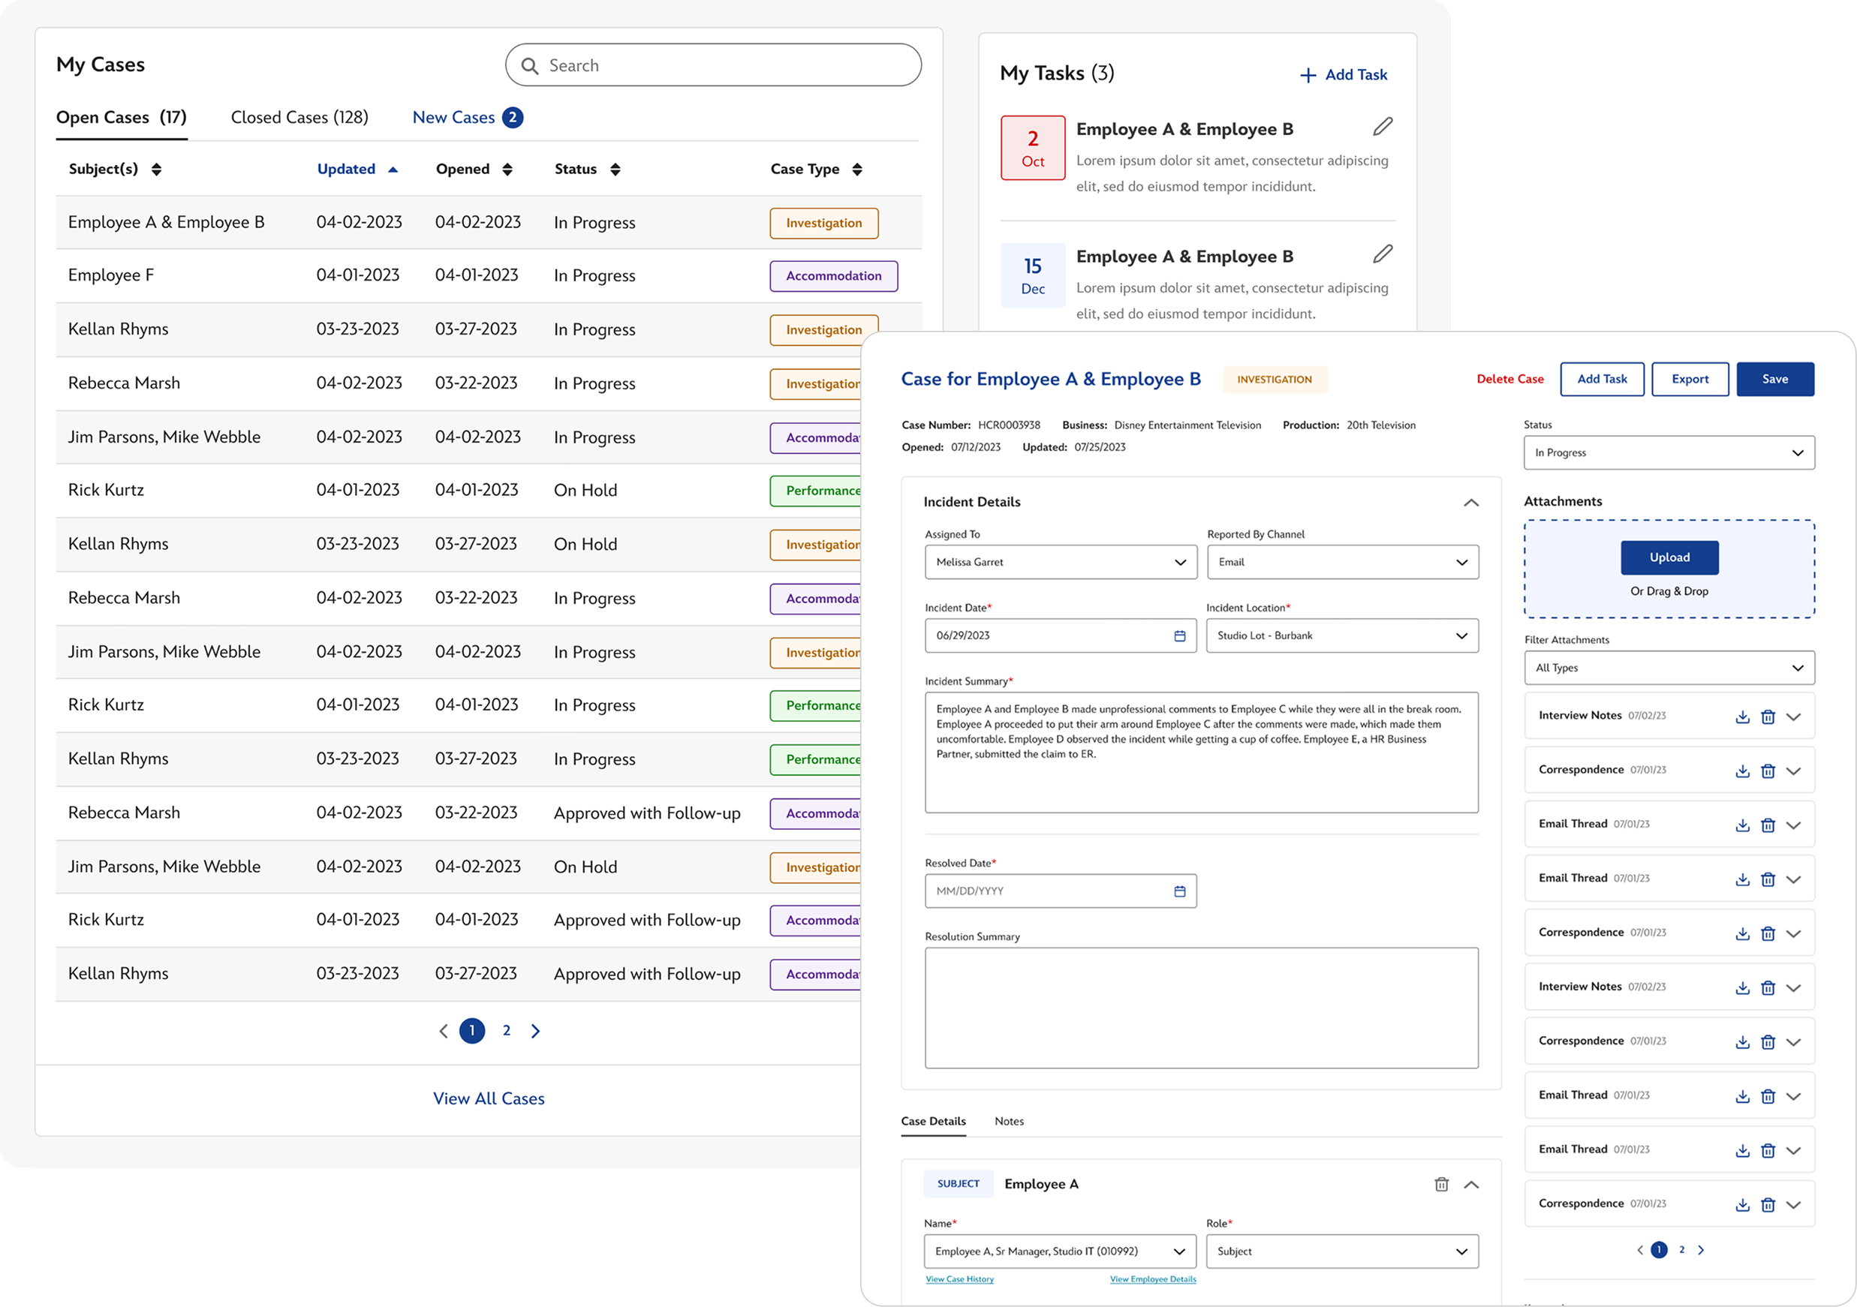
Task: Edit the Oct 2 task pencil icon
Action: [x=1382, y=127]
